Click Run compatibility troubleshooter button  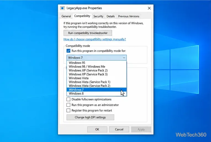(88, 33)
